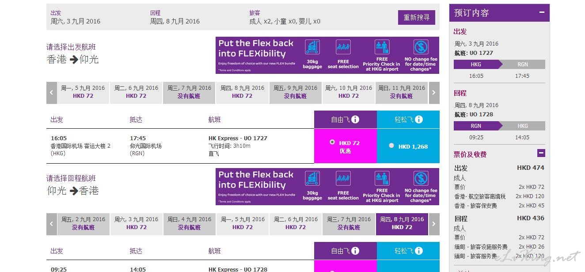
Task: Show later return dates with right arrow
Action: click(x=434, y=224)
